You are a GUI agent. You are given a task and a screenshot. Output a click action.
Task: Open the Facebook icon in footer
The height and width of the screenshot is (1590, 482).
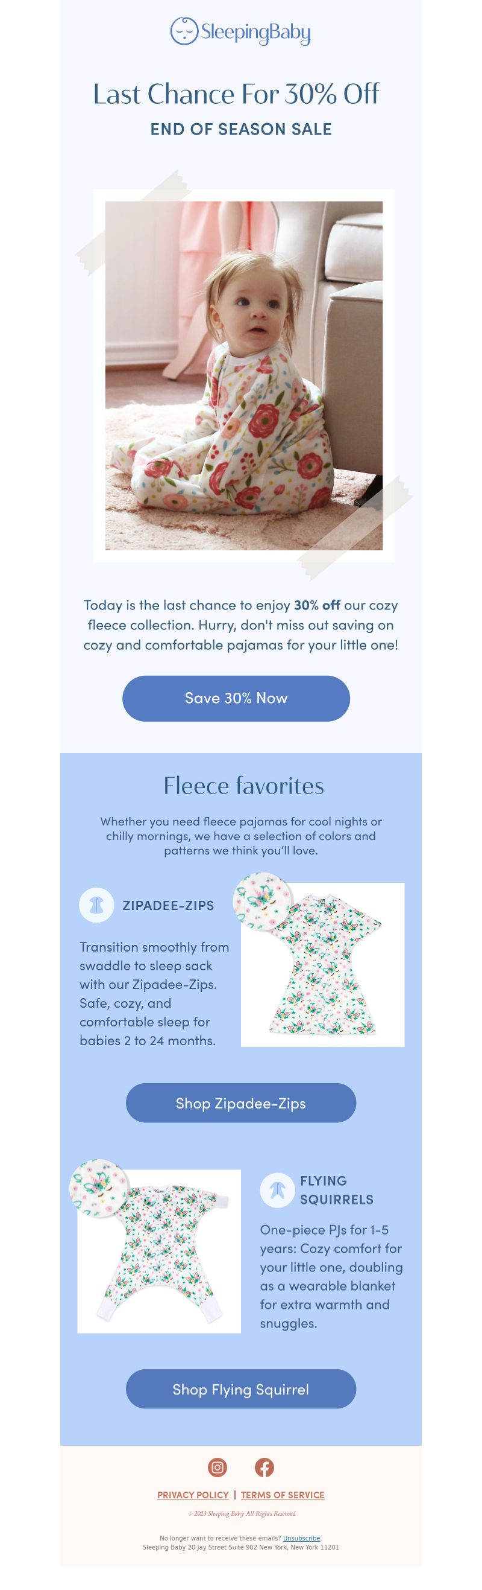[264, 1467]
